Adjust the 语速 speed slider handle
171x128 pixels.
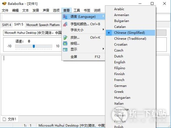pos(34,46)
